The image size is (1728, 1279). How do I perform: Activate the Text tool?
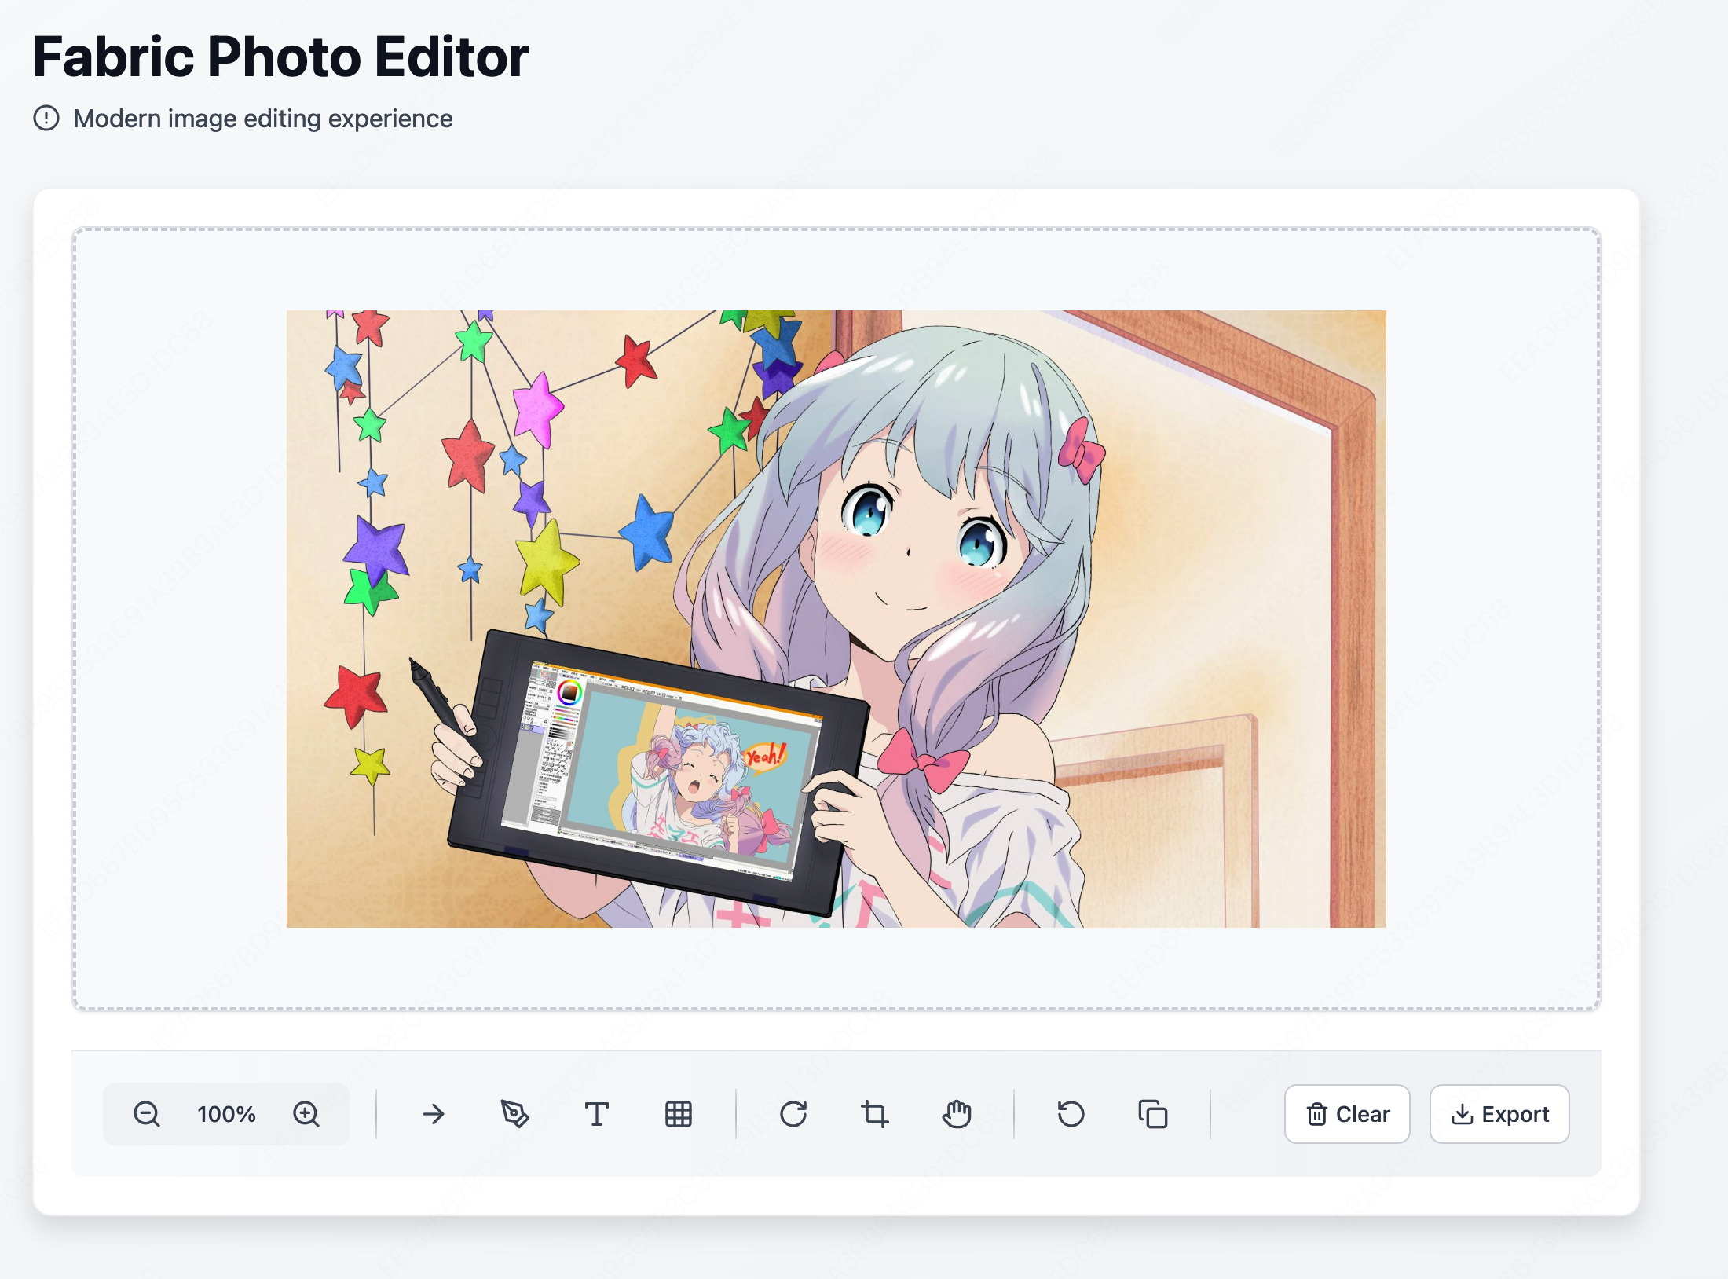(x=597, y=1114)
